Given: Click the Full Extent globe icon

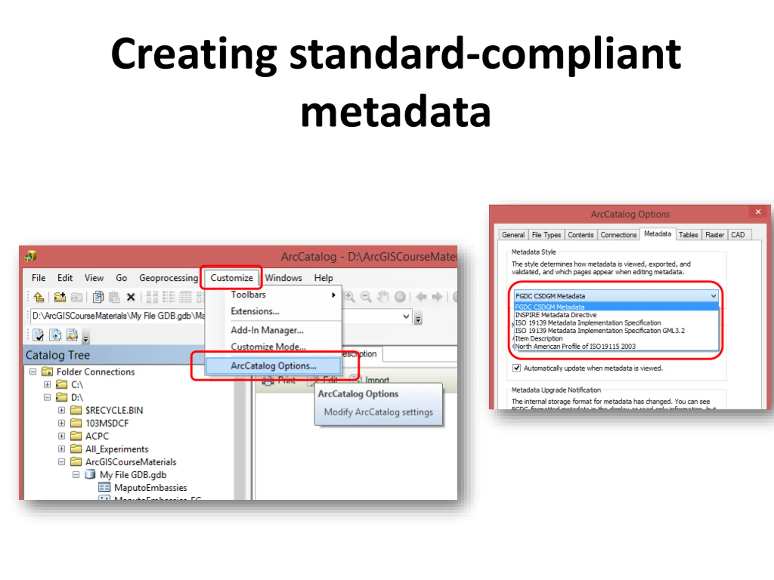Looking at the screenshot, I should pos(400,297).
